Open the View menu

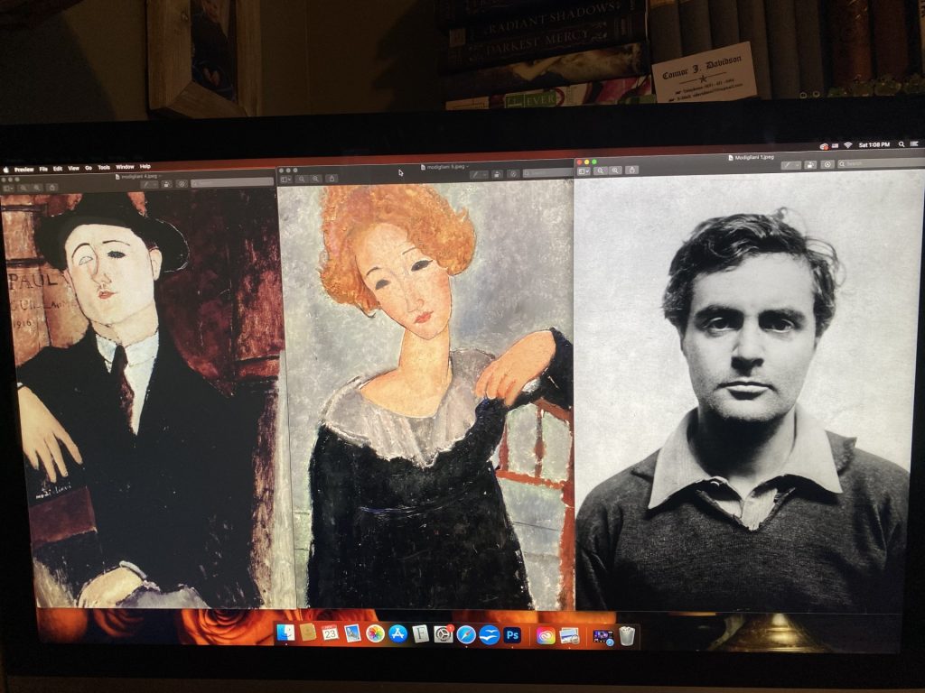tap(74, 169)
